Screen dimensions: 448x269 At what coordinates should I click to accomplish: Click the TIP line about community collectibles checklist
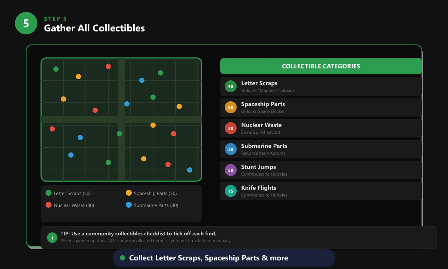139,234
